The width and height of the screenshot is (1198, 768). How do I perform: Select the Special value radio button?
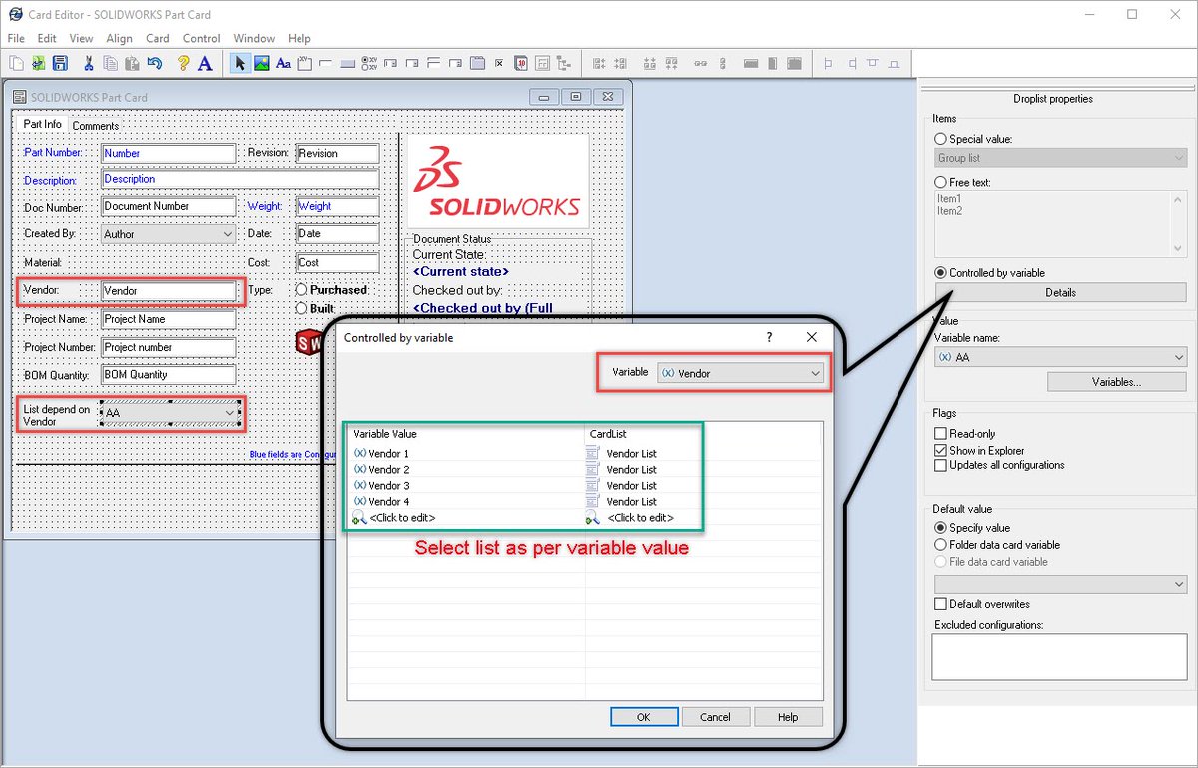[x=940, y=139]
